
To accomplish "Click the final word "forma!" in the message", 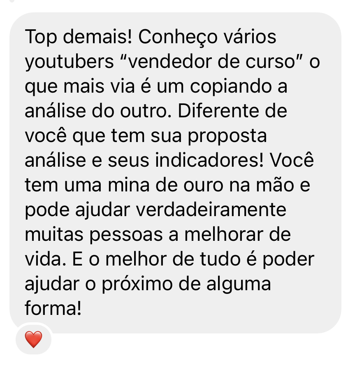I will 53,308.
